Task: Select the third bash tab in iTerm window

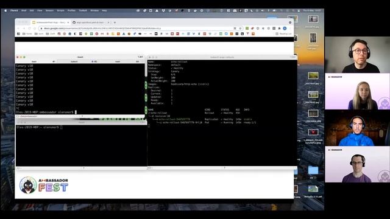Action: pos(121,61)
